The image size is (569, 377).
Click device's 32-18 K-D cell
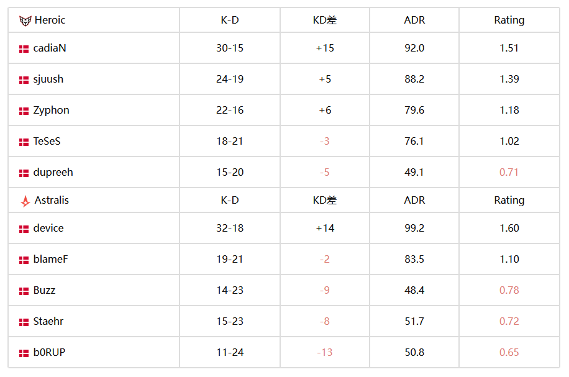coord(230,228)
